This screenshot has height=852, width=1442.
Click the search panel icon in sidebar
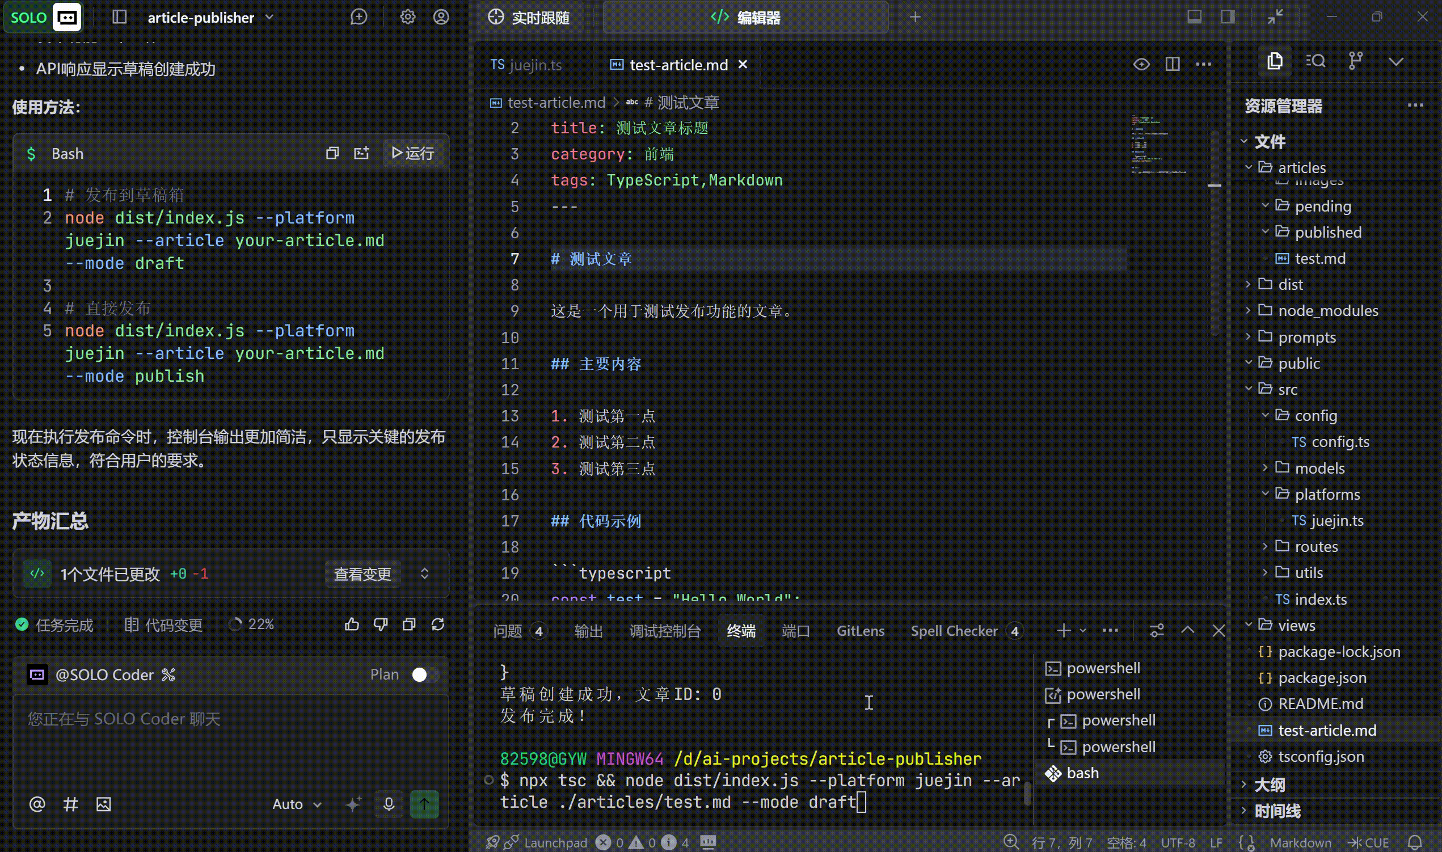pyautogui.click(x=1315, y=61)
